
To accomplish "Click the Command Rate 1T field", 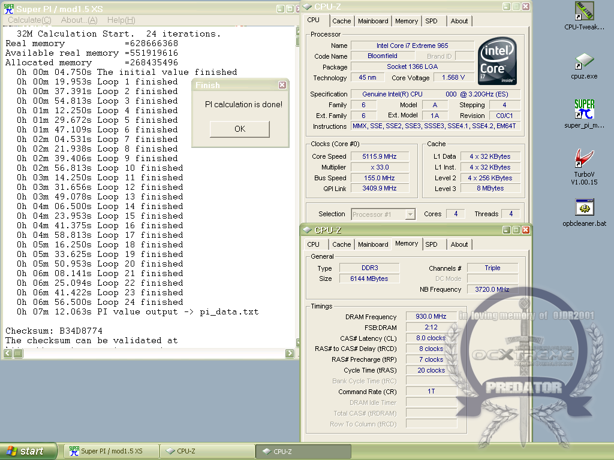I will (x=431, y=391).
